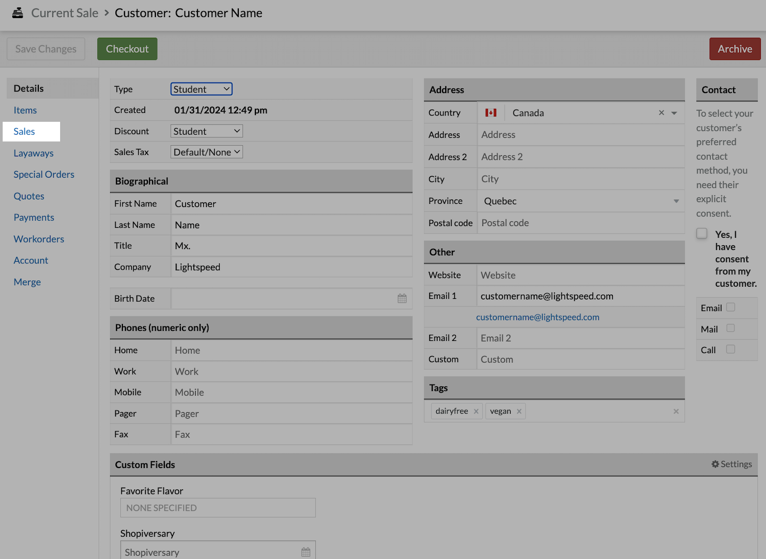Remove the dairyfree tag
Viewport: 766px width, 559px height.
tap(476, 411)
